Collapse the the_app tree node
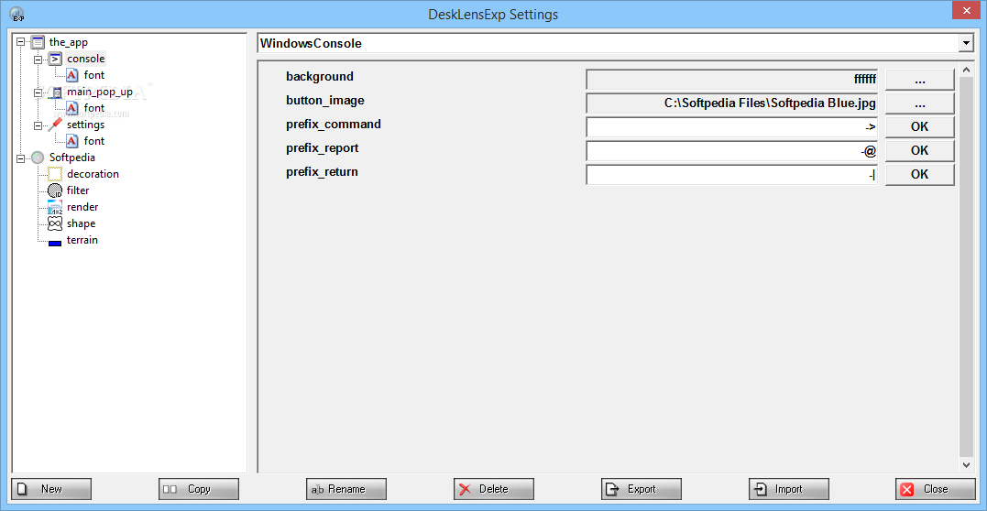This screenshot has width=987, height=511. coord(21,42)
